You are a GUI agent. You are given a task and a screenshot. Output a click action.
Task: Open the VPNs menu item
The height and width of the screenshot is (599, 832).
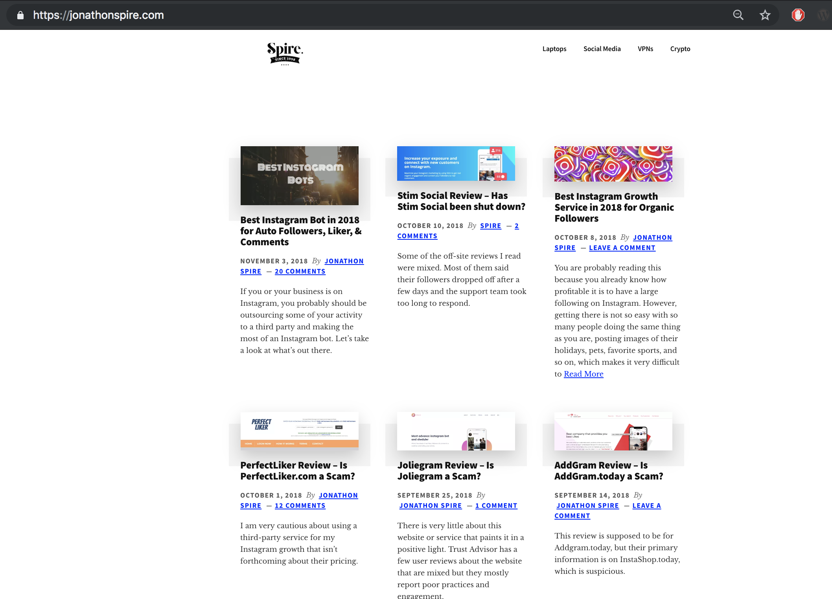[645, 49]
